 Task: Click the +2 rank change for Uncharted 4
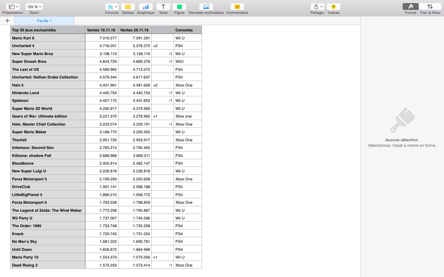[x=162, y=46]
